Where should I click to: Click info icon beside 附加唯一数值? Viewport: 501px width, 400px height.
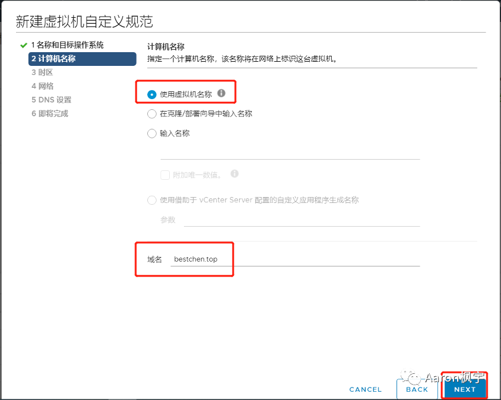[x=234, y=173]
